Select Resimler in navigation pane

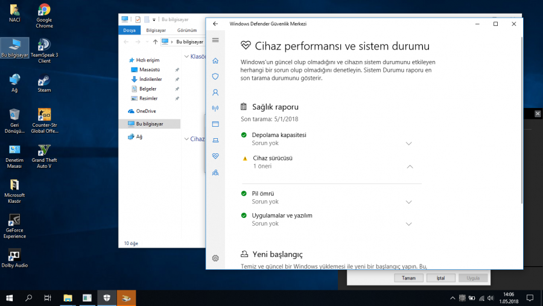[148, 98]
